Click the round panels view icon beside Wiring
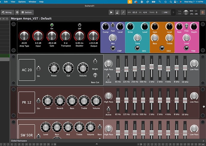The width and height of the screenshot is (206, 146). (17, 12)
